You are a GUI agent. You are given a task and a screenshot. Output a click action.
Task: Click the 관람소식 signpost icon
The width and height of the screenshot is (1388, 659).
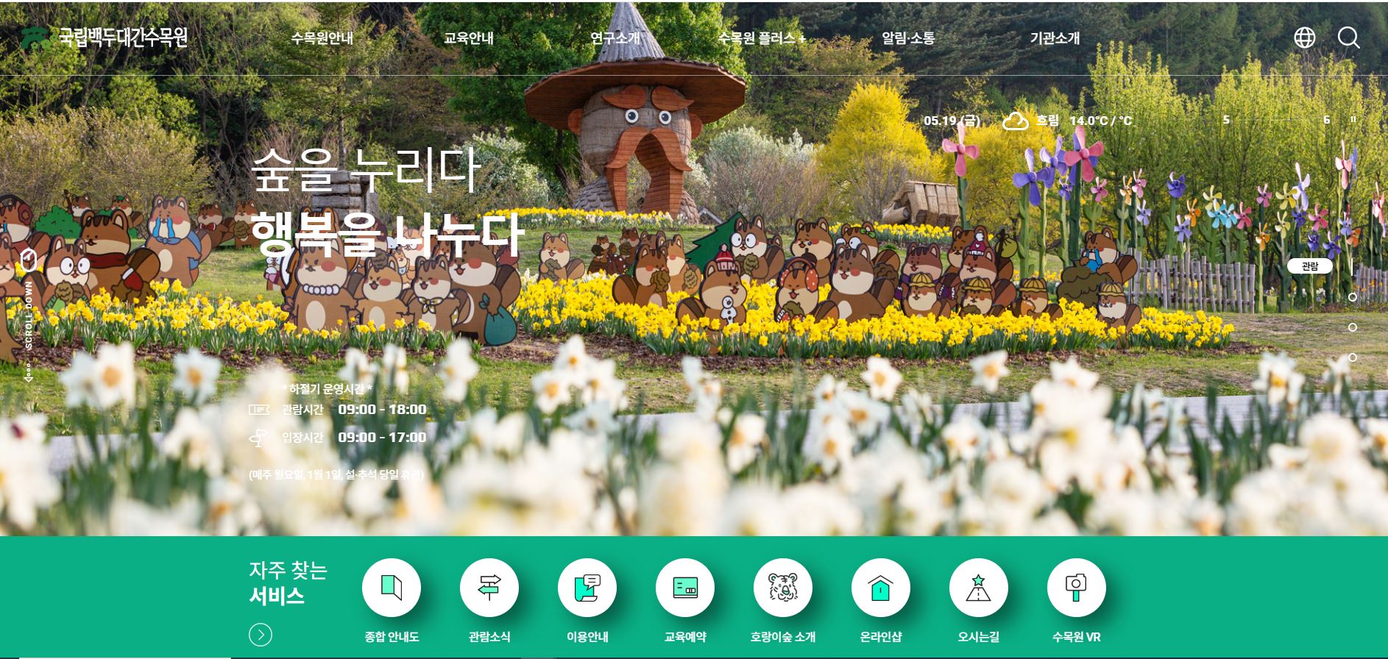(x=489, y=588)
